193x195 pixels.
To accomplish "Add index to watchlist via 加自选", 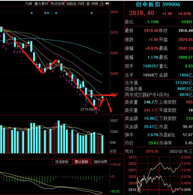I will (71, 4).
